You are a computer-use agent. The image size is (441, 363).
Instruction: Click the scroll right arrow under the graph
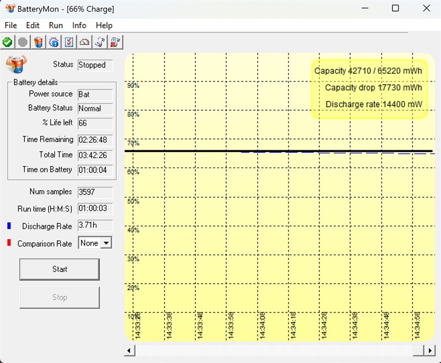click(431, 350)
